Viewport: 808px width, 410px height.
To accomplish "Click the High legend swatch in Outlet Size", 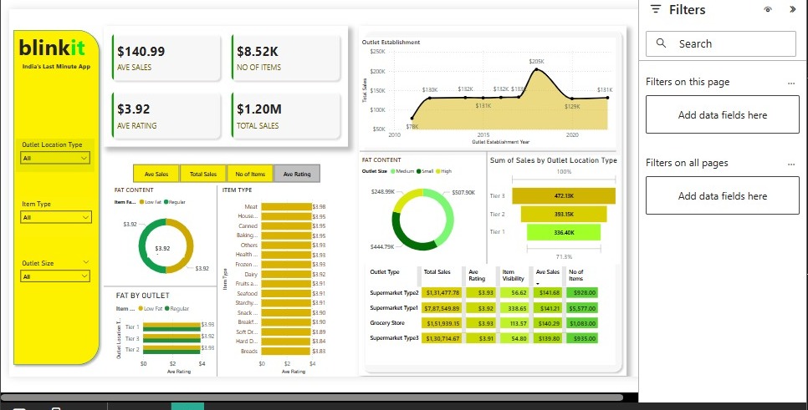I will click(x=438, y=171).
